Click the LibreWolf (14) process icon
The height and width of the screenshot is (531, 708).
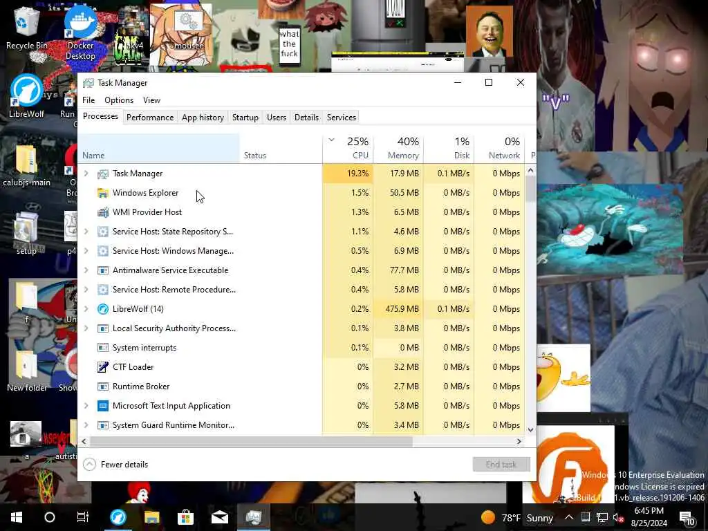click(x=103, y=309)
